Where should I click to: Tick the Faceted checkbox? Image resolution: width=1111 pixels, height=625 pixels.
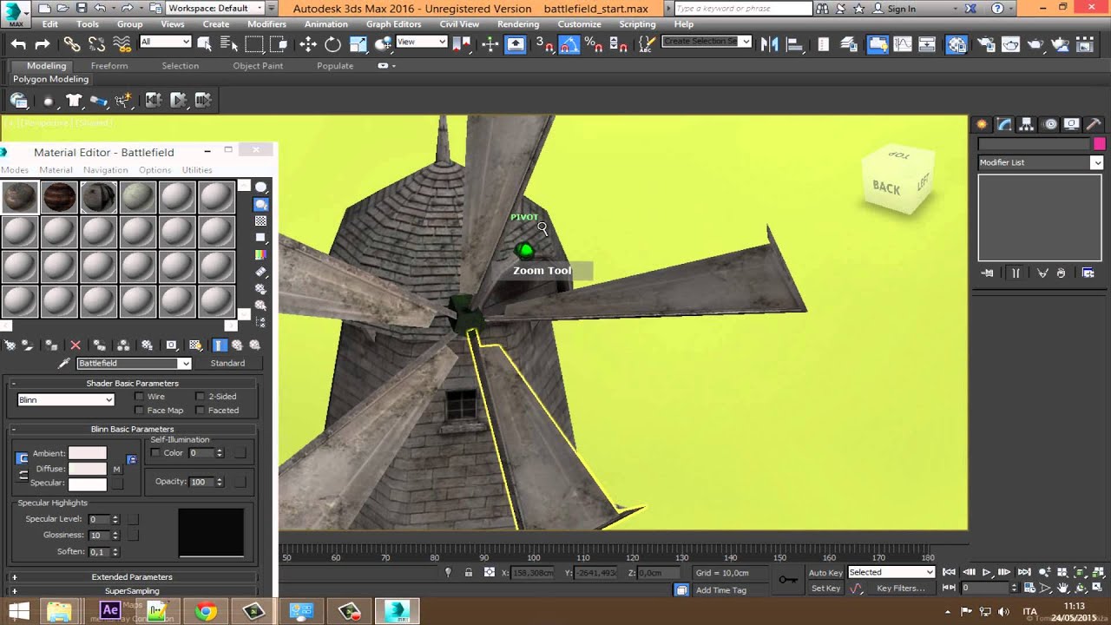[200, 411]
